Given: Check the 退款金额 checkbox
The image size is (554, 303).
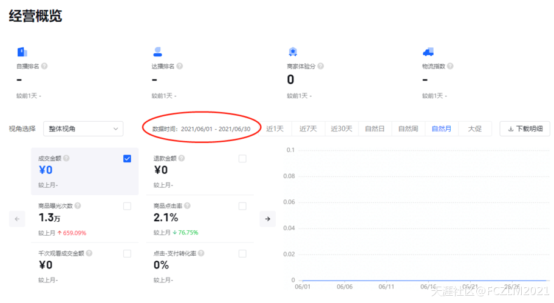Looking at the screenshot, I should click(x=242, y=159).
